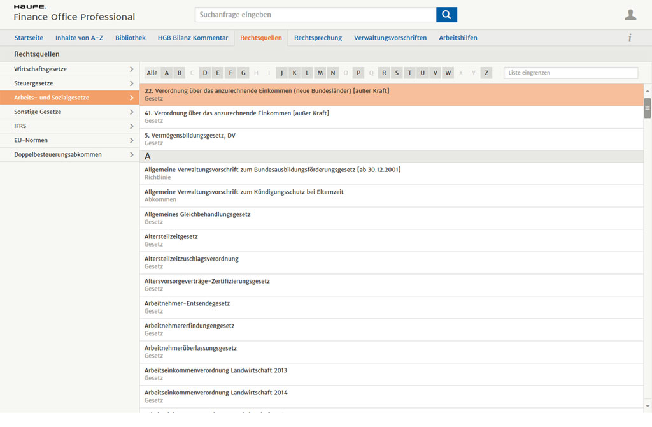Filter list by letter A
652x427 pixels.
[x=167, y=73]
